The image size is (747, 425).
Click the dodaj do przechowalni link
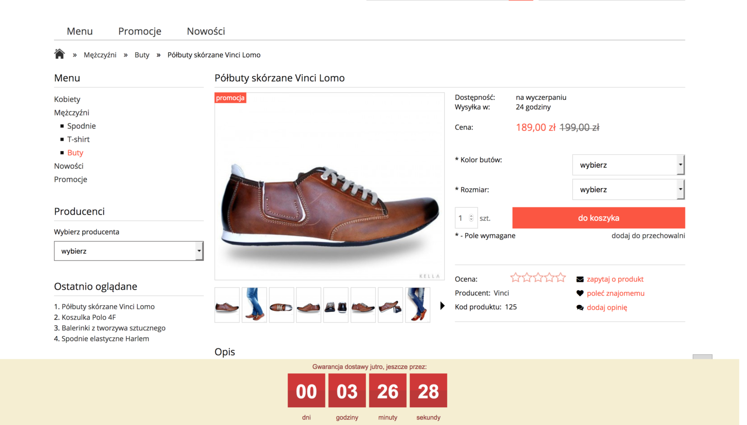(648, 236)
